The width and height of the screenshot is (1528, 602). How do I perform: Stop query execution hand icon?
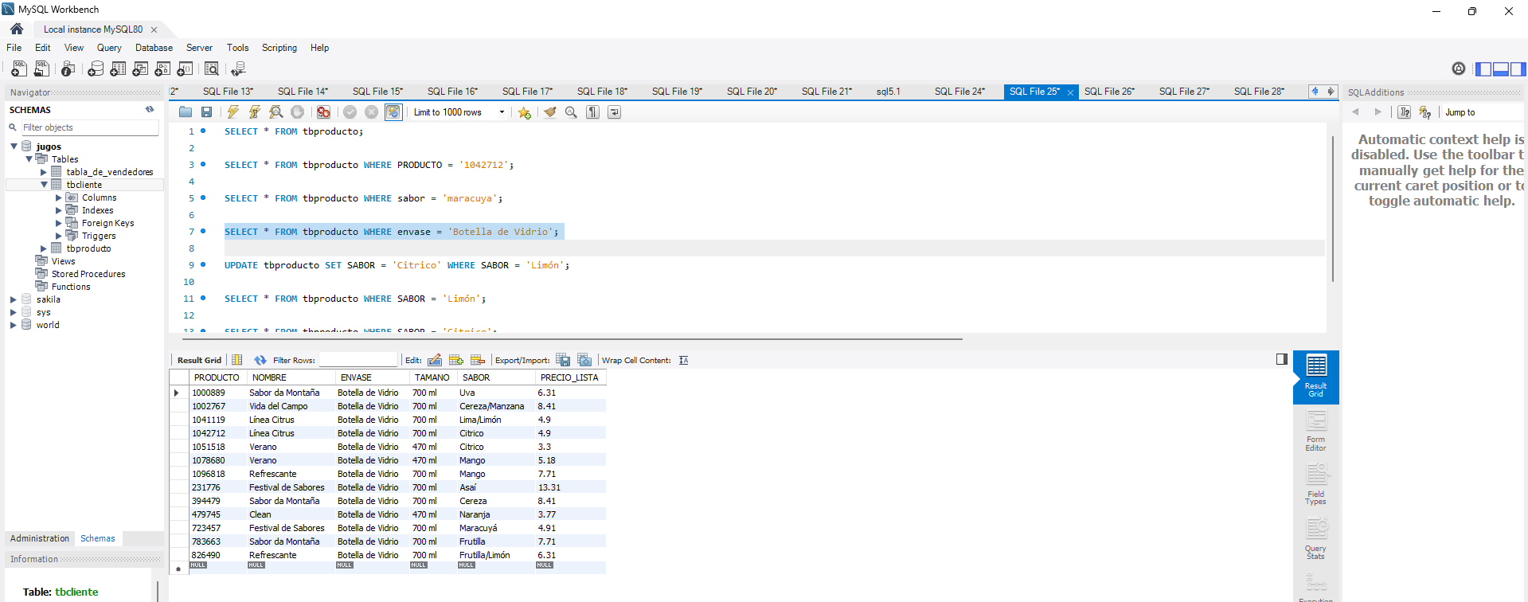click(x=297, y=112)
